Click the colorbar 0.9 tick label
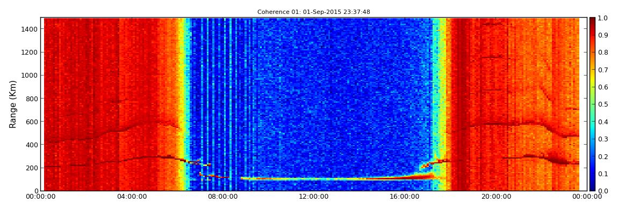The image size is (618, 218). pyautogui.click(x=603, y=35)
